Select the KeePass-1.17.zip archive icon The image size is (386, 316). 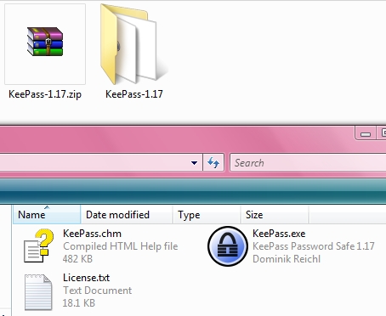click(x=45, y=42)
